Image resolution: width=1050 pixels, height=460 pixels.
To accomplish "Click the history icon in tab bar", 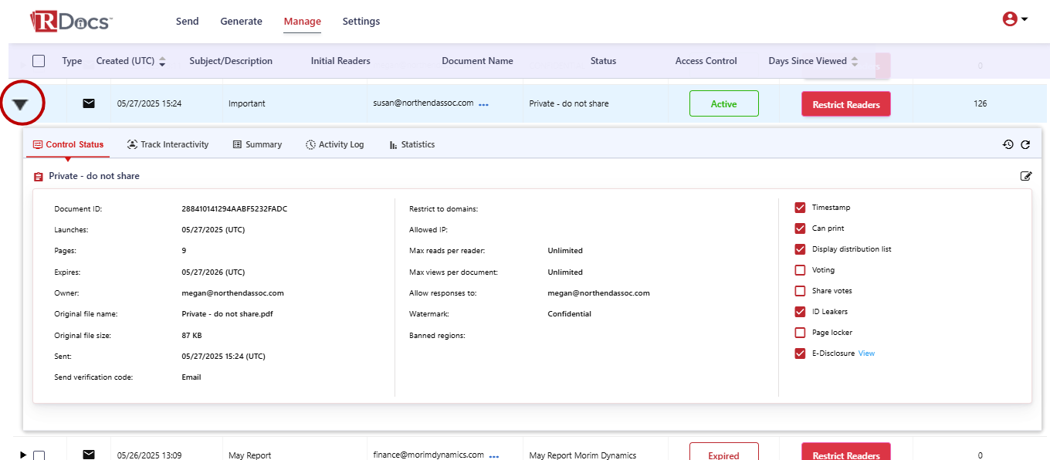I will tap(1008, 144).
